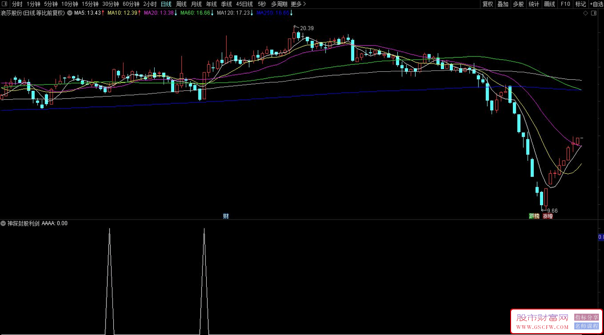
Task: Activate the 画线 drawing tool
Action: [x=550, y=4]
